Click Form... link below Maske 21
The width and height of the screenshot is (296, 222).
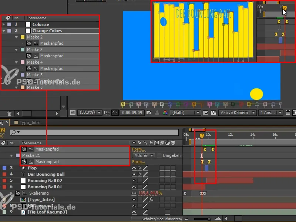(x=138, y=162)
